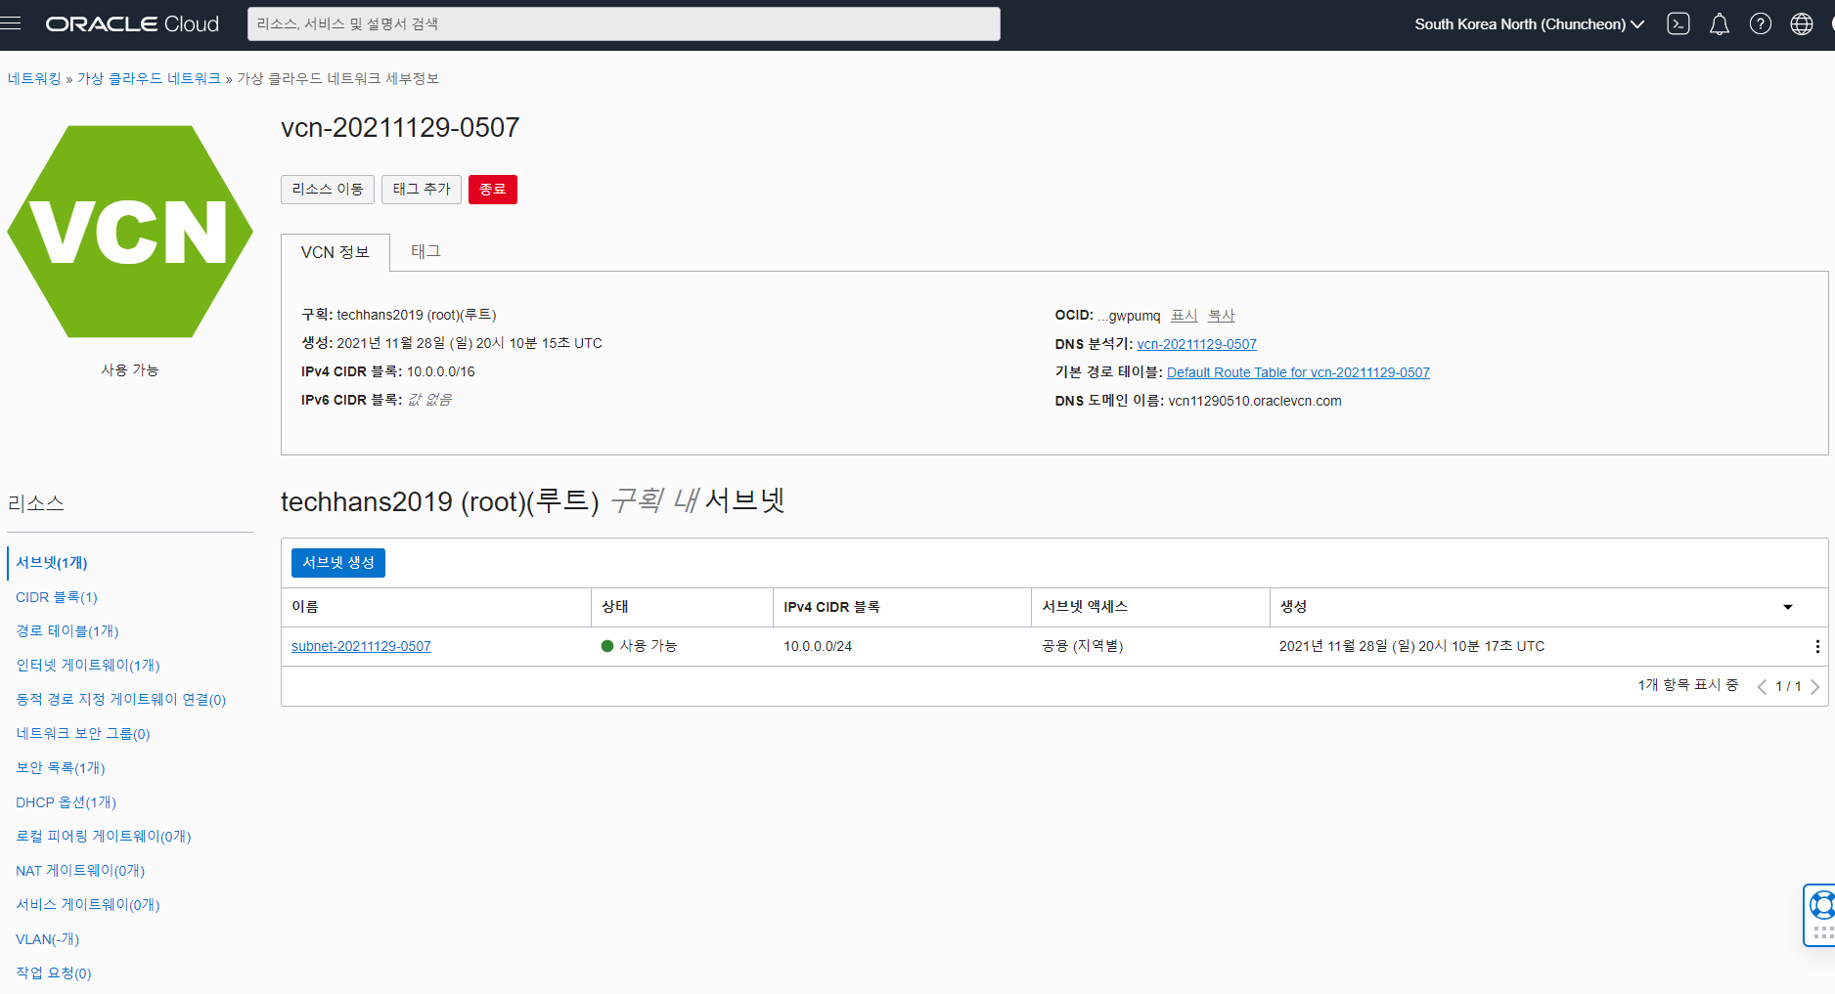The image size is (1835, 994).
Task: Switch to the VCN 정보 tab
Action: click(x=336, y=252)
